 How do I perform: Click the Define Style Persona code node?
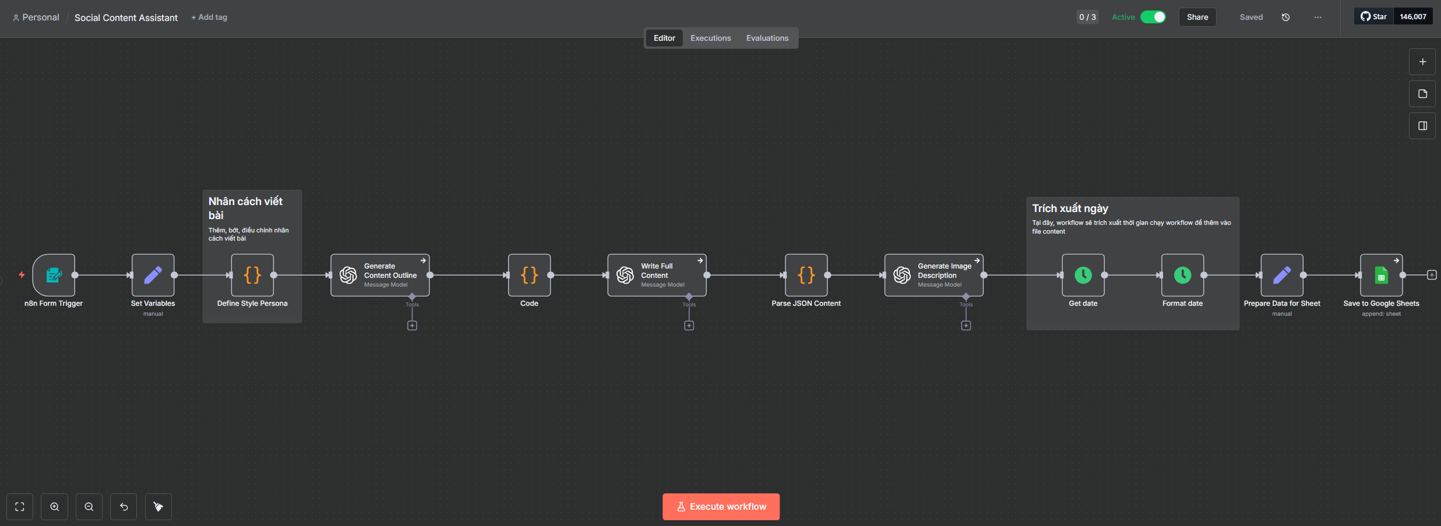pos(252,275)
